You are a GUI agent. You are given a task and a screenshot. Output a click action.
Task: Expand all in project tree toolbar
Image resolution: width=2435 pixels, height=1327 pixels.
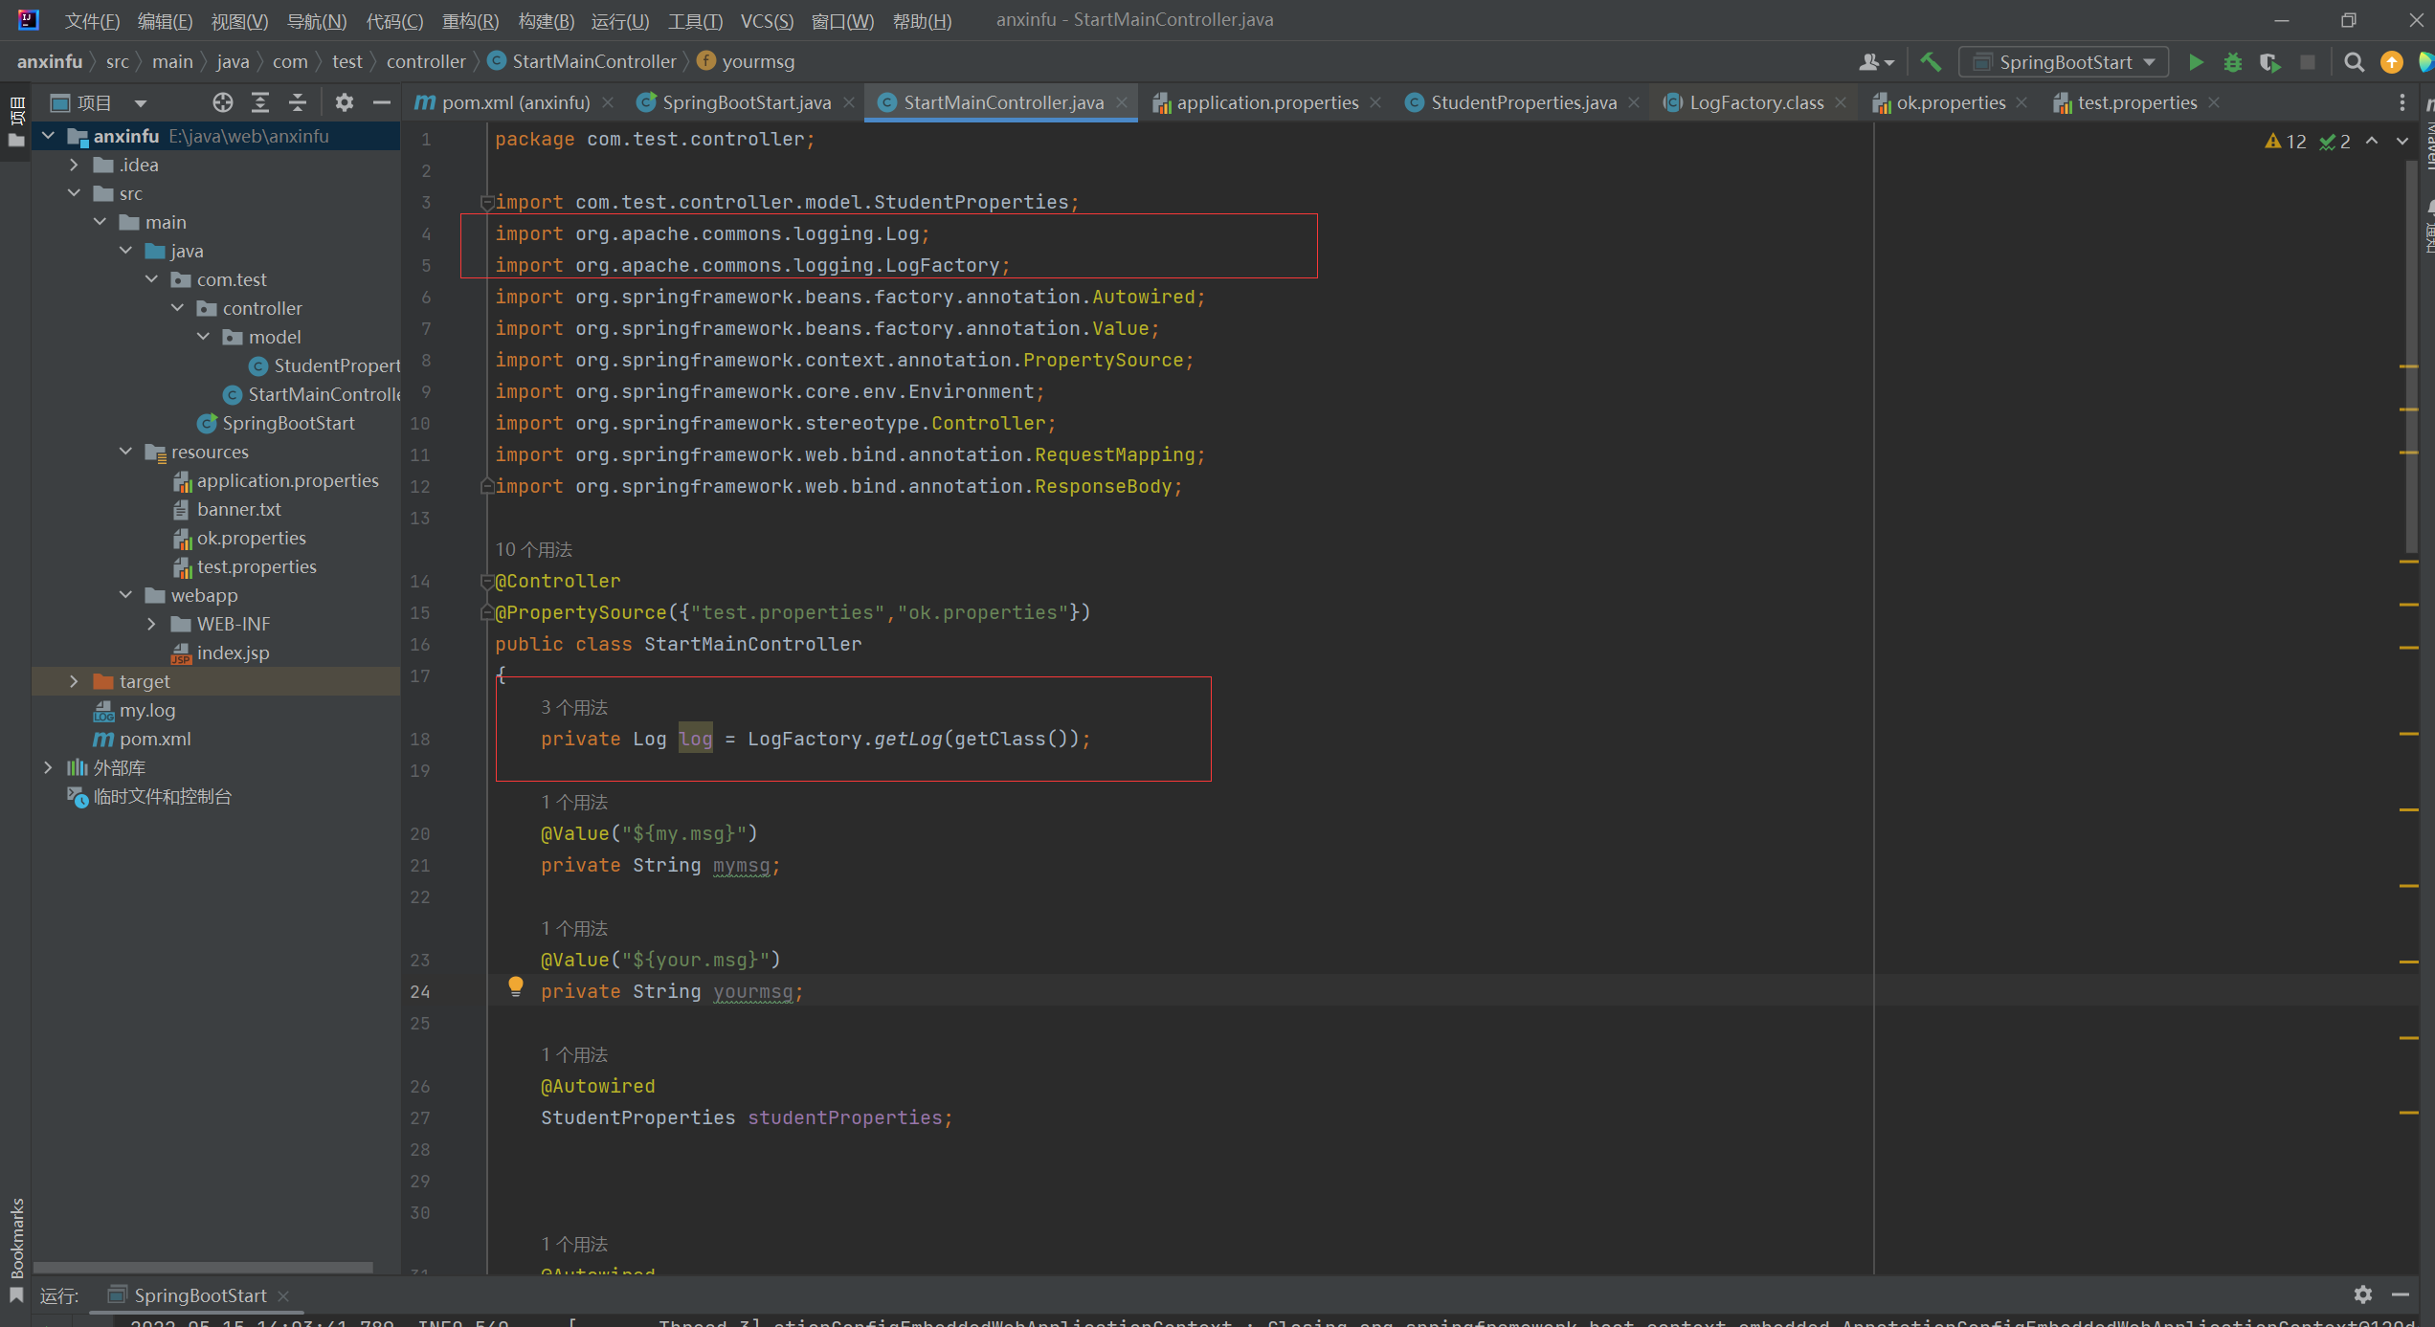(x=260, y=102)
